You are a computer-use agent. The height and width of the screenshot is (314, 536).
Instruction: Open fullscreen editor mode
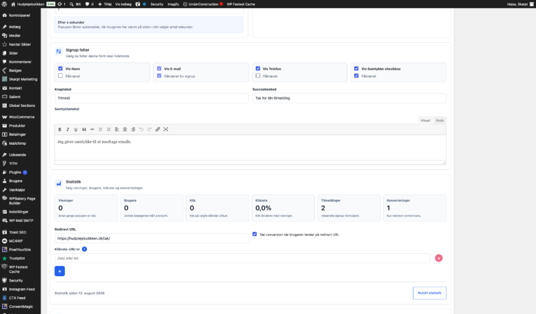click(166, 129)
